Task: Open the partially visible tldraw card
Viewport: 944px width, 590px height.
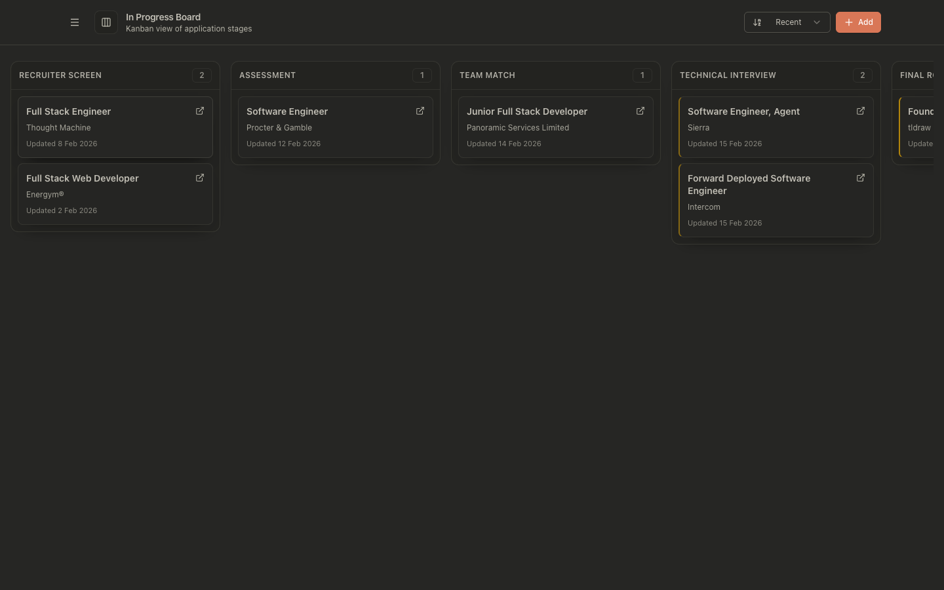Action: (919, 128)
